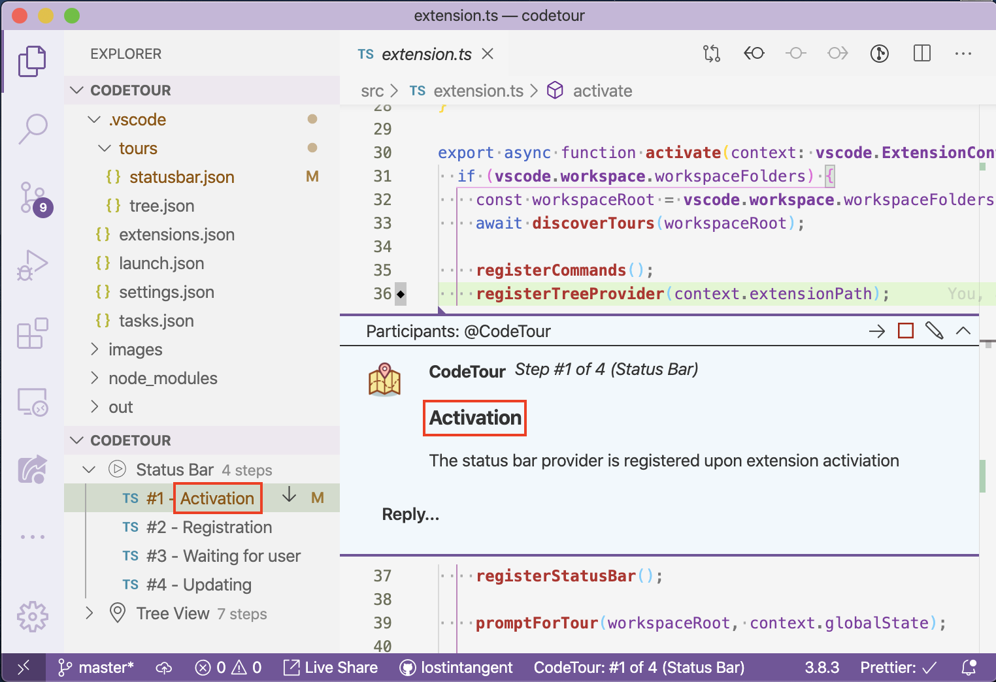Open notifications bell in status bar
The width and height of the screenshot is (996, 682).
click(x=969, y=668)
